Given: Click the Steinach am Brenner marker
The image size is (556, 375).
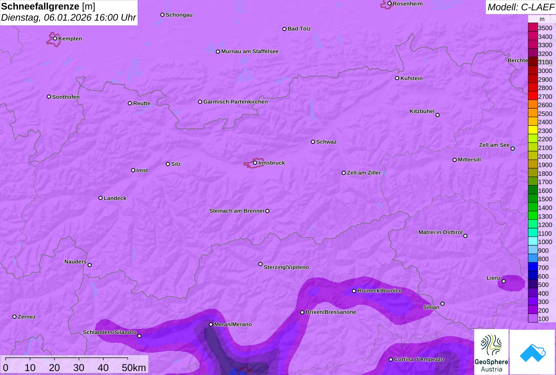Looking at the screenshot, I should tap(267, 211).
